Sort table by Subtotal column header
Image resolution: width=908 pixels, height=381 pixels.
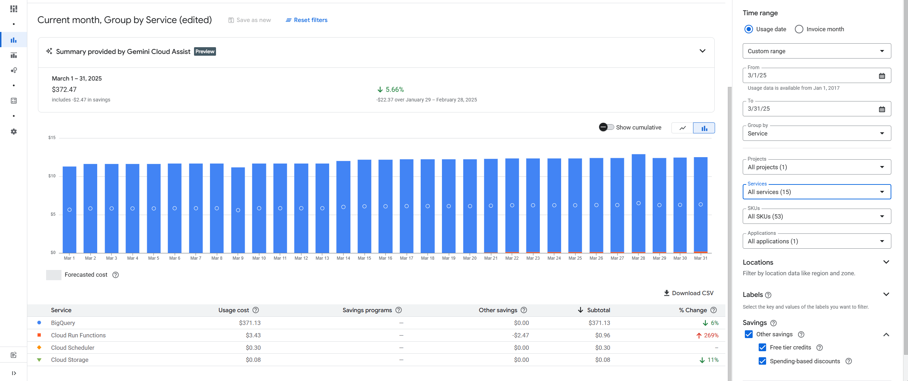(598, 310)
